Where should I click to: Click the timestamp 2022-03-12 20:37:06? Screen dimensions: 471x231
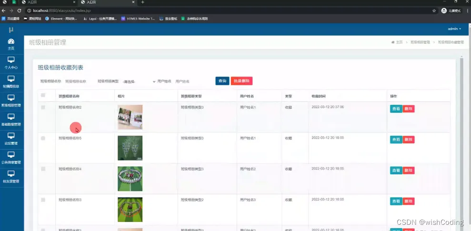(328, 107)
